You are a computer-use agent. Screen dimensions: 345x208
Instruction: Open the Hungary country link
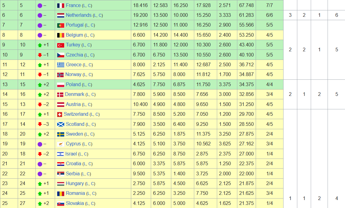point(75,183)
